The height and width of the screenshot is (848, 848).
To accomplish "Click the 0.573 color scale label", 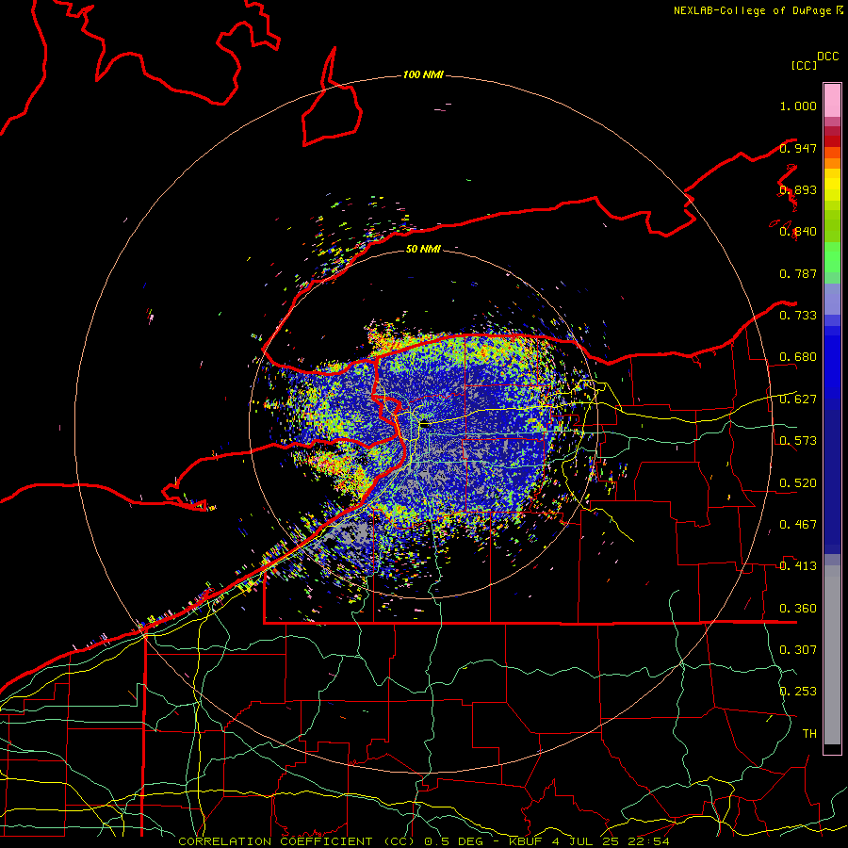I will click(x=798, y=441).
